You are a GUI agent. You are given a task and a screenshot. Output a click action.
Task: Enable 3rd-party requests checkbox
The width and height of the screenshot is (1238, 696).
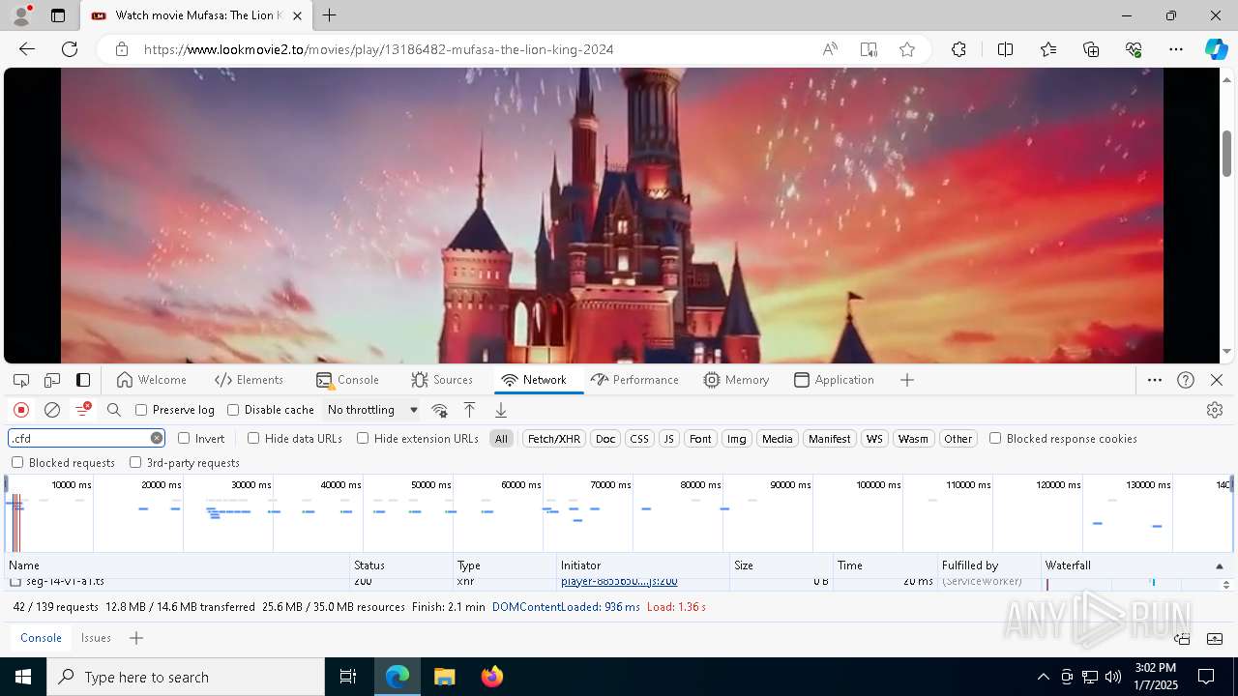pyautogui.click(x=135, y=463)
